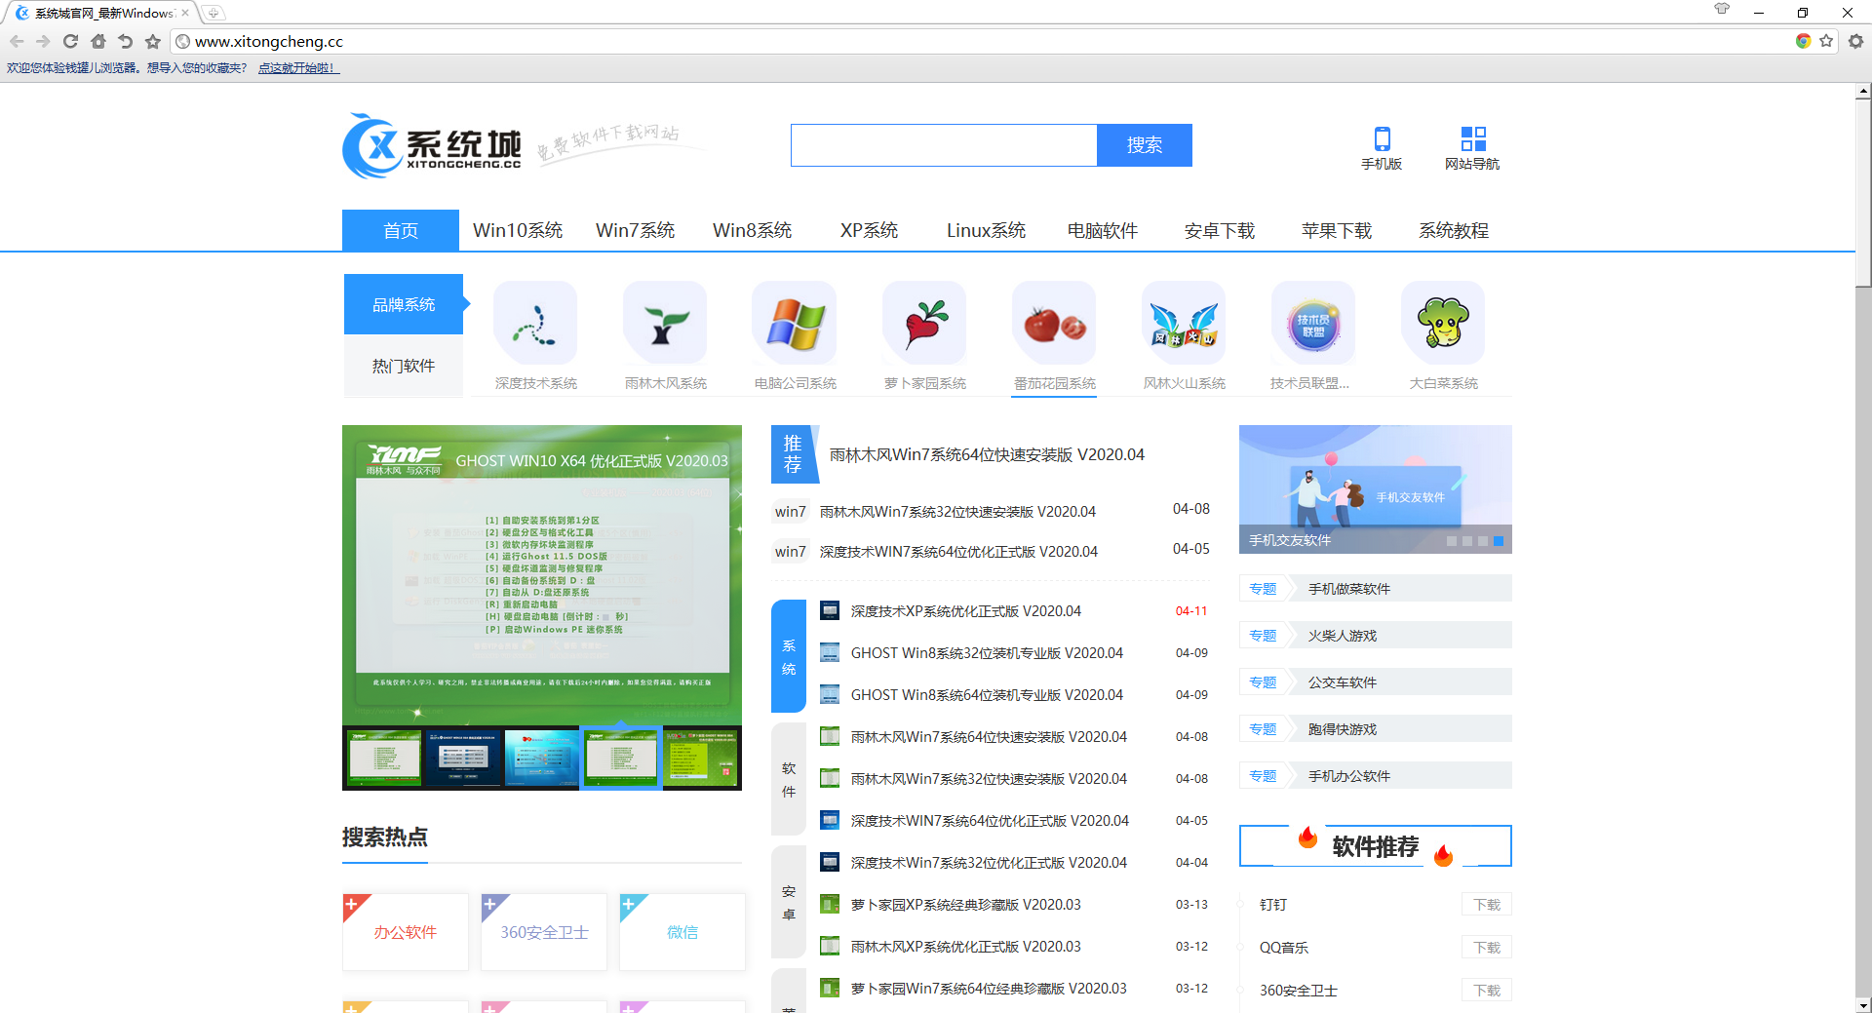Screen dimensions: 1872x1013
Task: Open 技术员联盟 brand icon
Action: coord(1313,323)
